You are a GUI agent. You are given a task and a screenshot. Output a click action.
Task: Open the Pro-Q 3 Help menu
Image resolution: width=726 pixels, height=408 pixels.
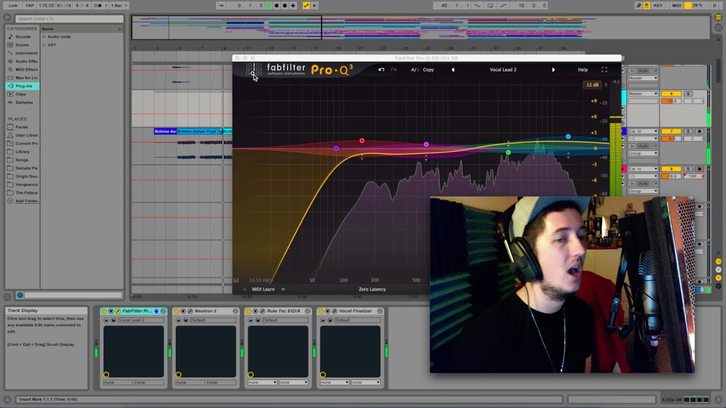click(x=583, y=70)
